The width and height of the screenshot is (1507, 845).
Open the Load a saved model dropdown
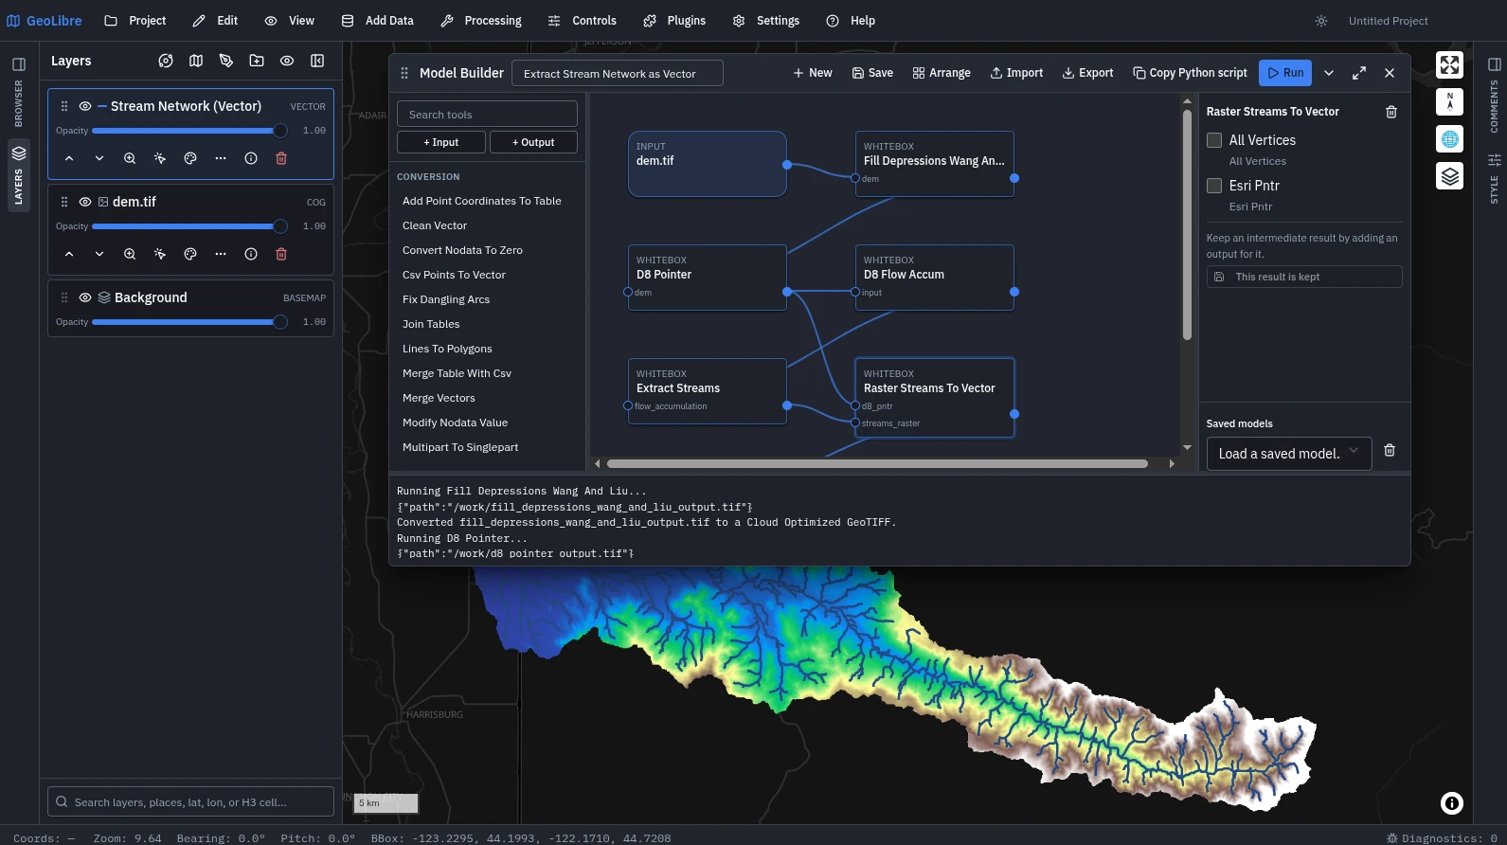[1289, 454]
